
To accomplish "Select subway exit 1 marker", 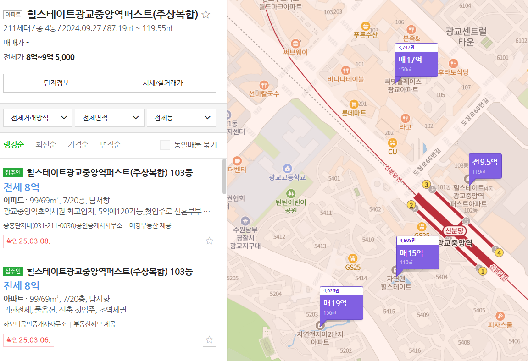I will 483,271.
